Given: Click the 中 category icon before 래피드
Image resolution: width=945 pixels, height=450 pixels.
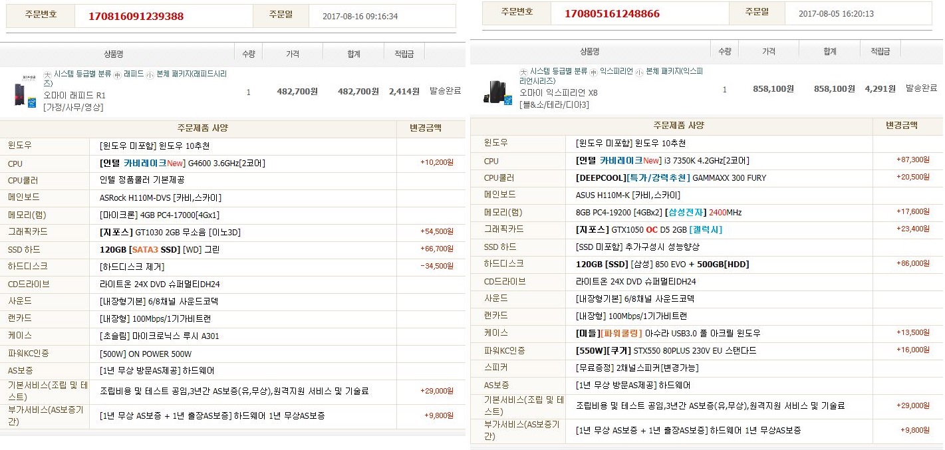Looking at the screenshot, I should click(x=118, y=74).
